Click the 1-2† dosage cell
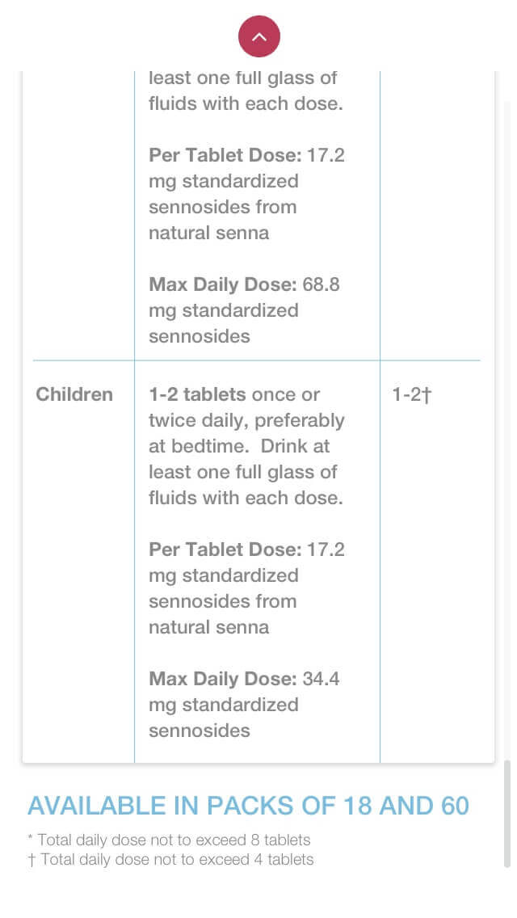This screenshot has width=517, height=918. pyautogui.click(x=412, y=394)
